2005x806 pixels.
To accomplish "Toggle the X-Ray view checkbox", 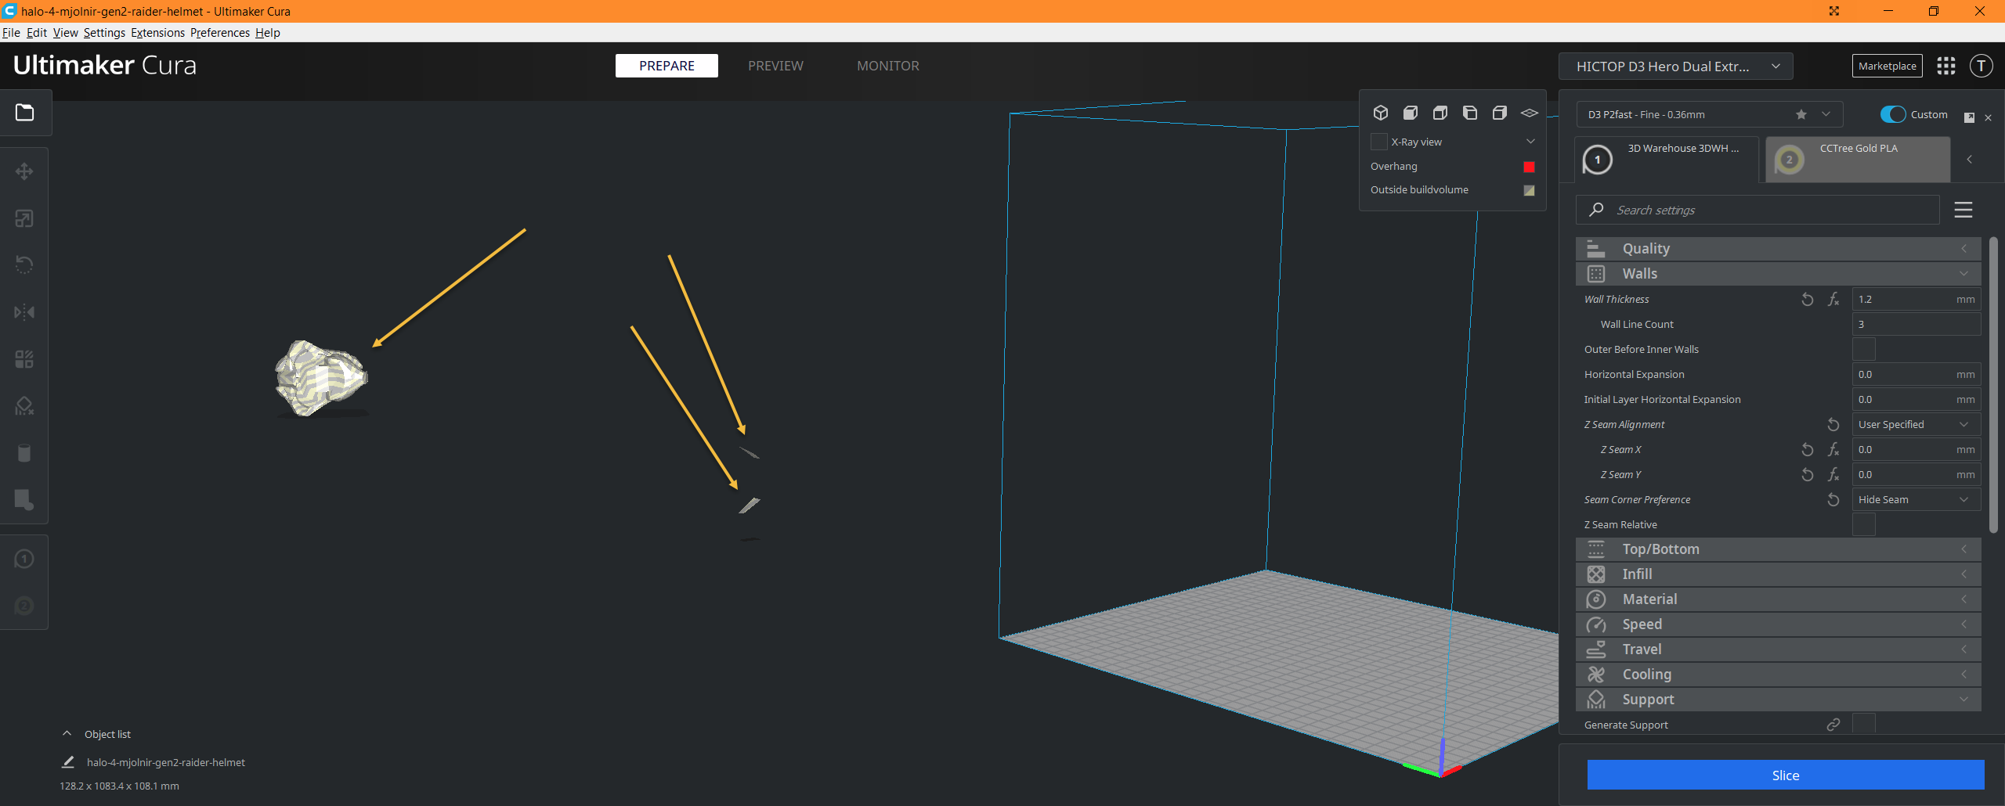I will [1379, 142].
